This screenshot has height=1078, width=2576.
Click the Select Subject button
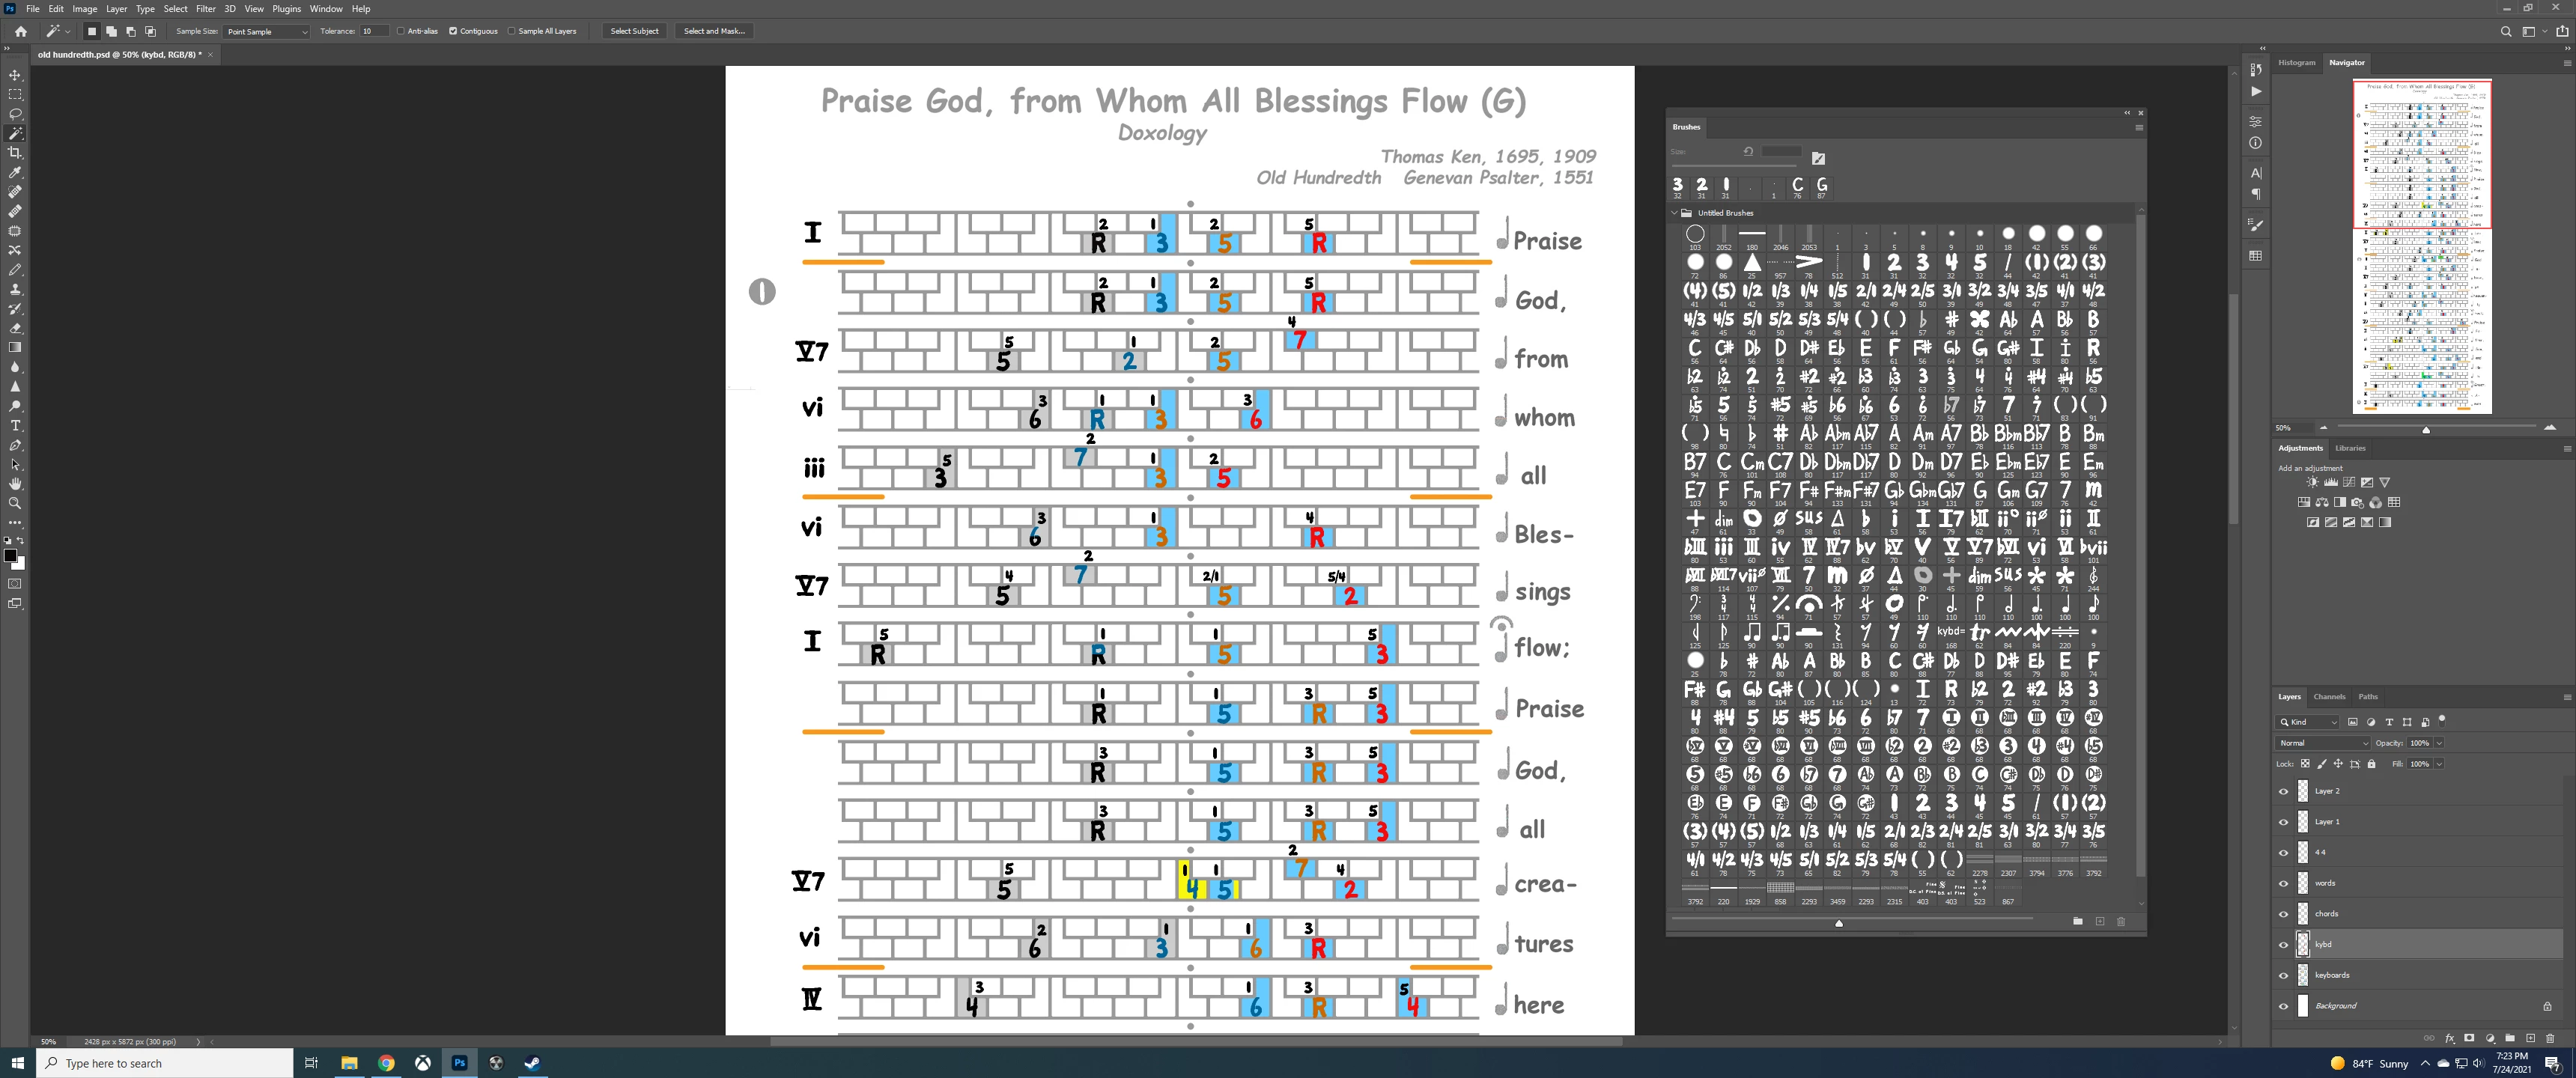[x=634, y=31]
